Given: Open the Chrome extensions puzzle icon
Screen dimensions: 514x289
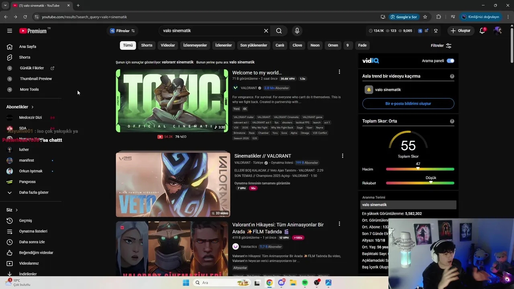Looking at the screenshot, I should [439, 17].
